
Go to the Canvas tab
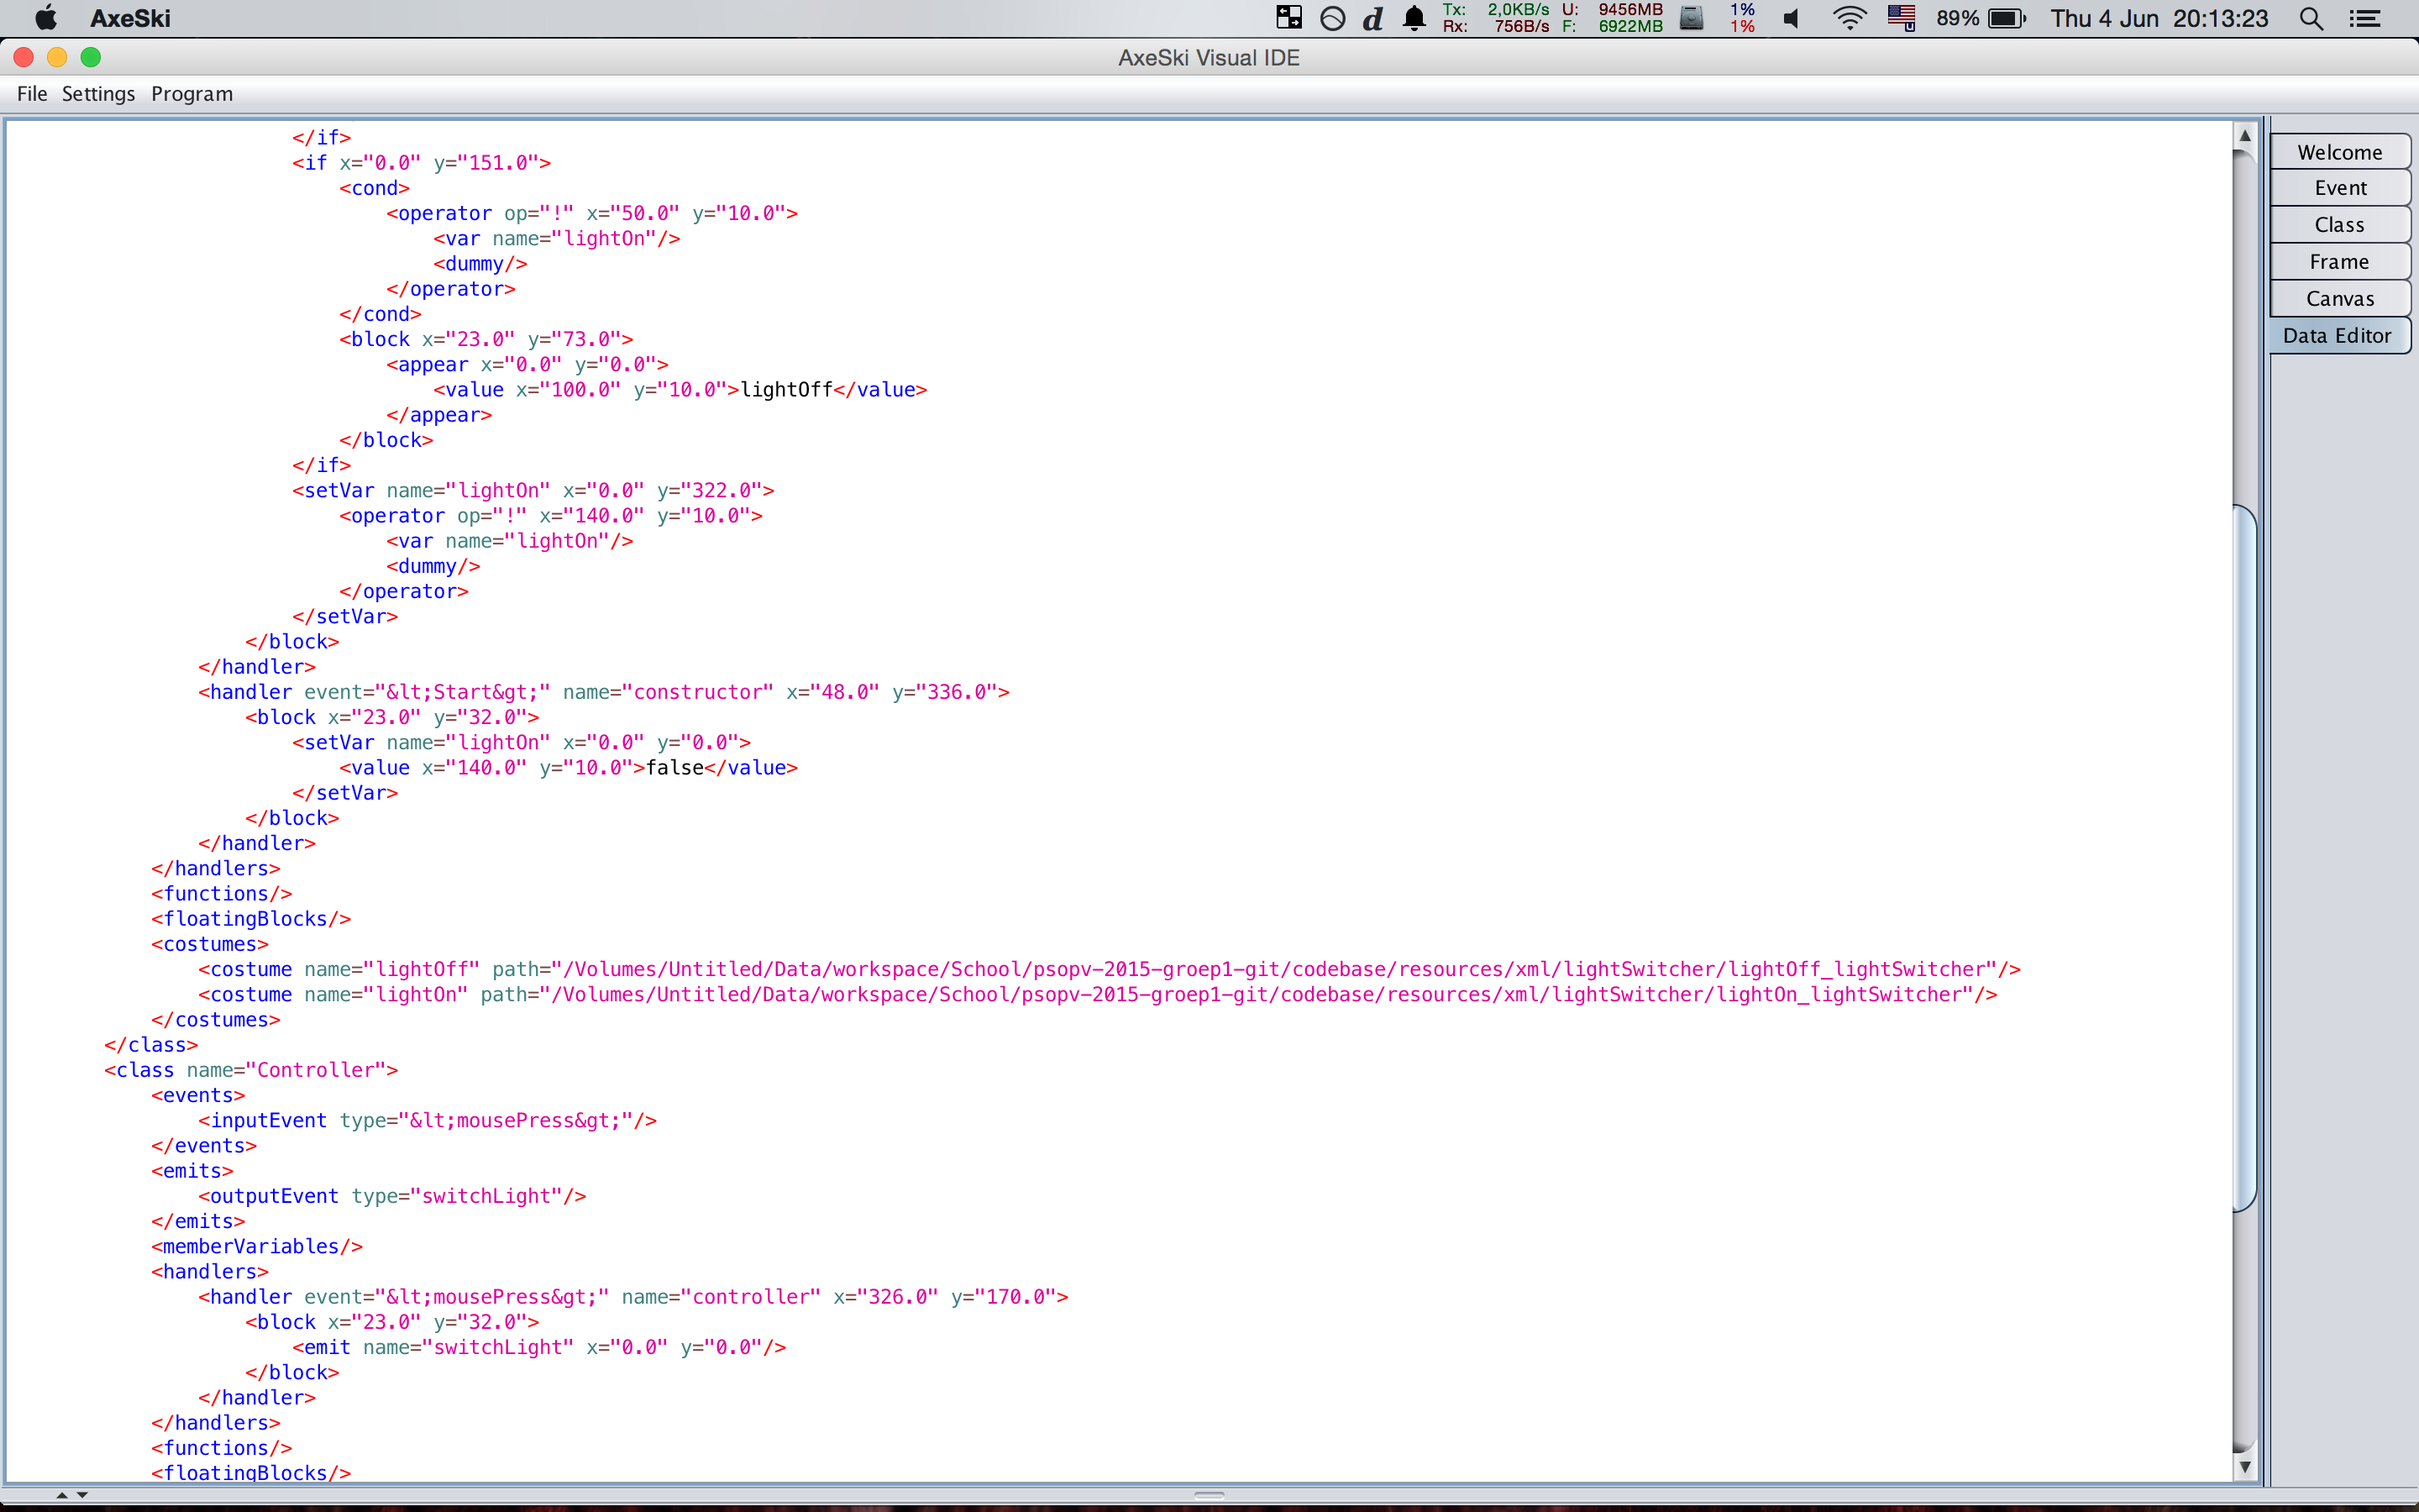[2339, 299]
